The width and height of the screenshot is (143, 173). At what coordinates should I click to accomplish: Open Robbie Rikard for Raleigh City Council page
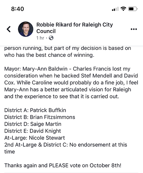coord(74,28)
